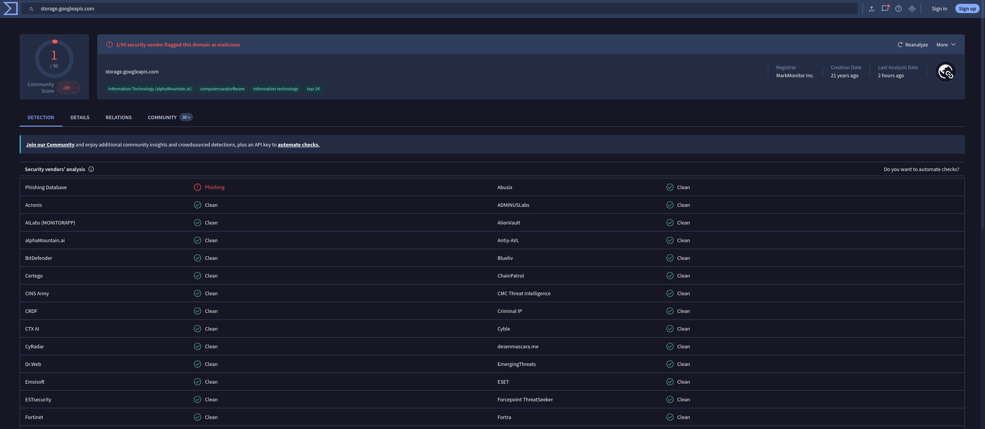Click the MarkMonitor Inc. registrar text
Image resolution: width=985 pixels, height=429 pixels.
pos(795,75)
